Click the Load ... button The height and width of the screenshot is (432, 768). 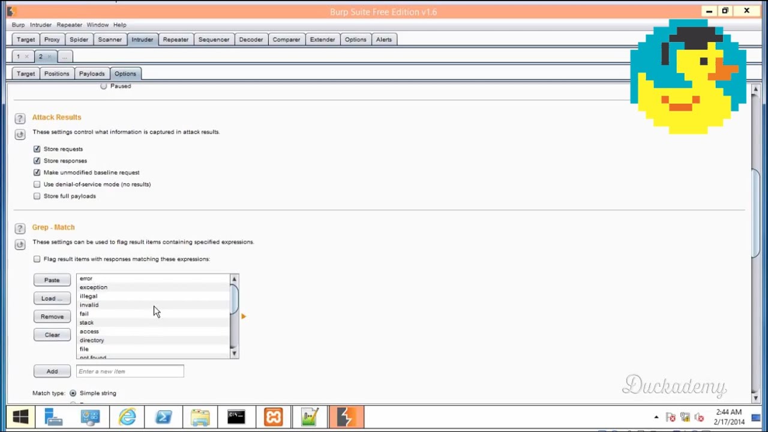tap(52, 298)
